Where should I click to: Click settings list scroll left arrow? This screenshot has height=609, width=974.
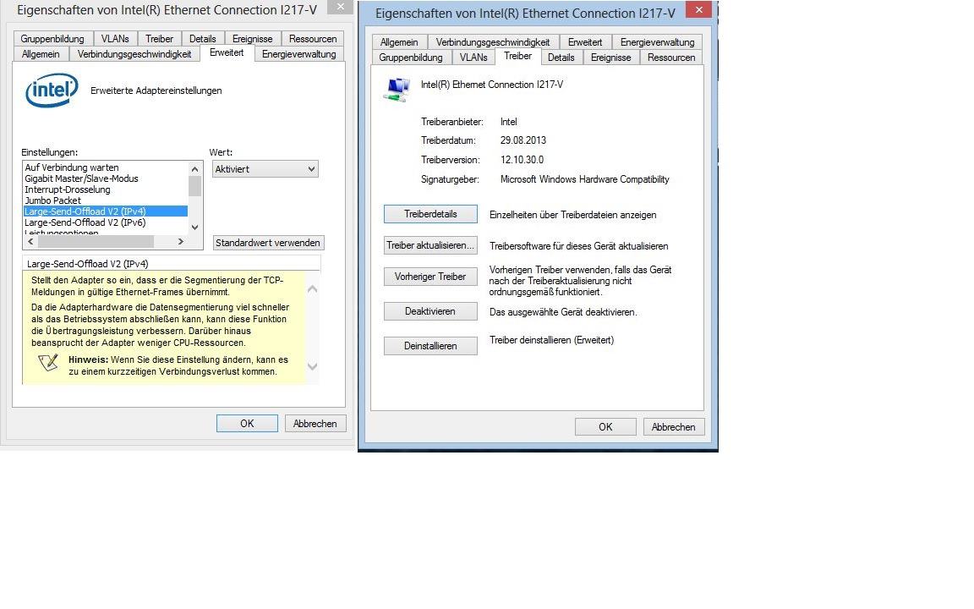[x=30, y=241]
